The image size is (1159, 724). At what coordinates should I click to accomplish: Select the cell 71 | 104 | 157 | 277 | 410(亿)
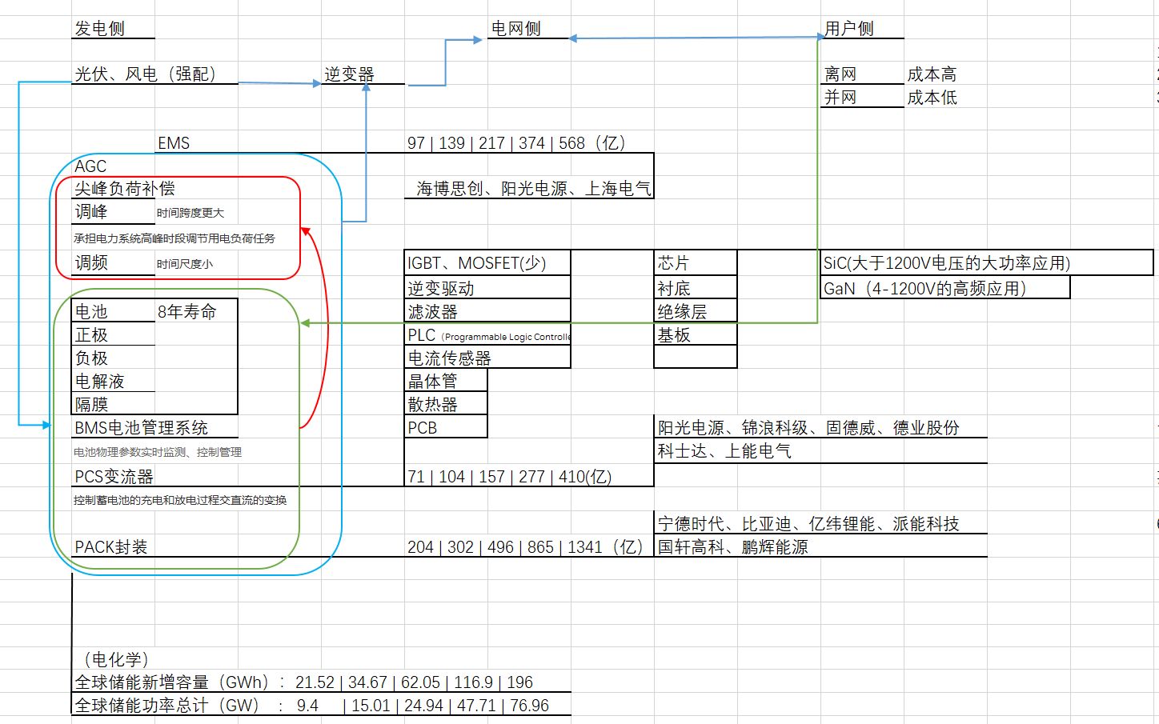[x=510, y=477]
